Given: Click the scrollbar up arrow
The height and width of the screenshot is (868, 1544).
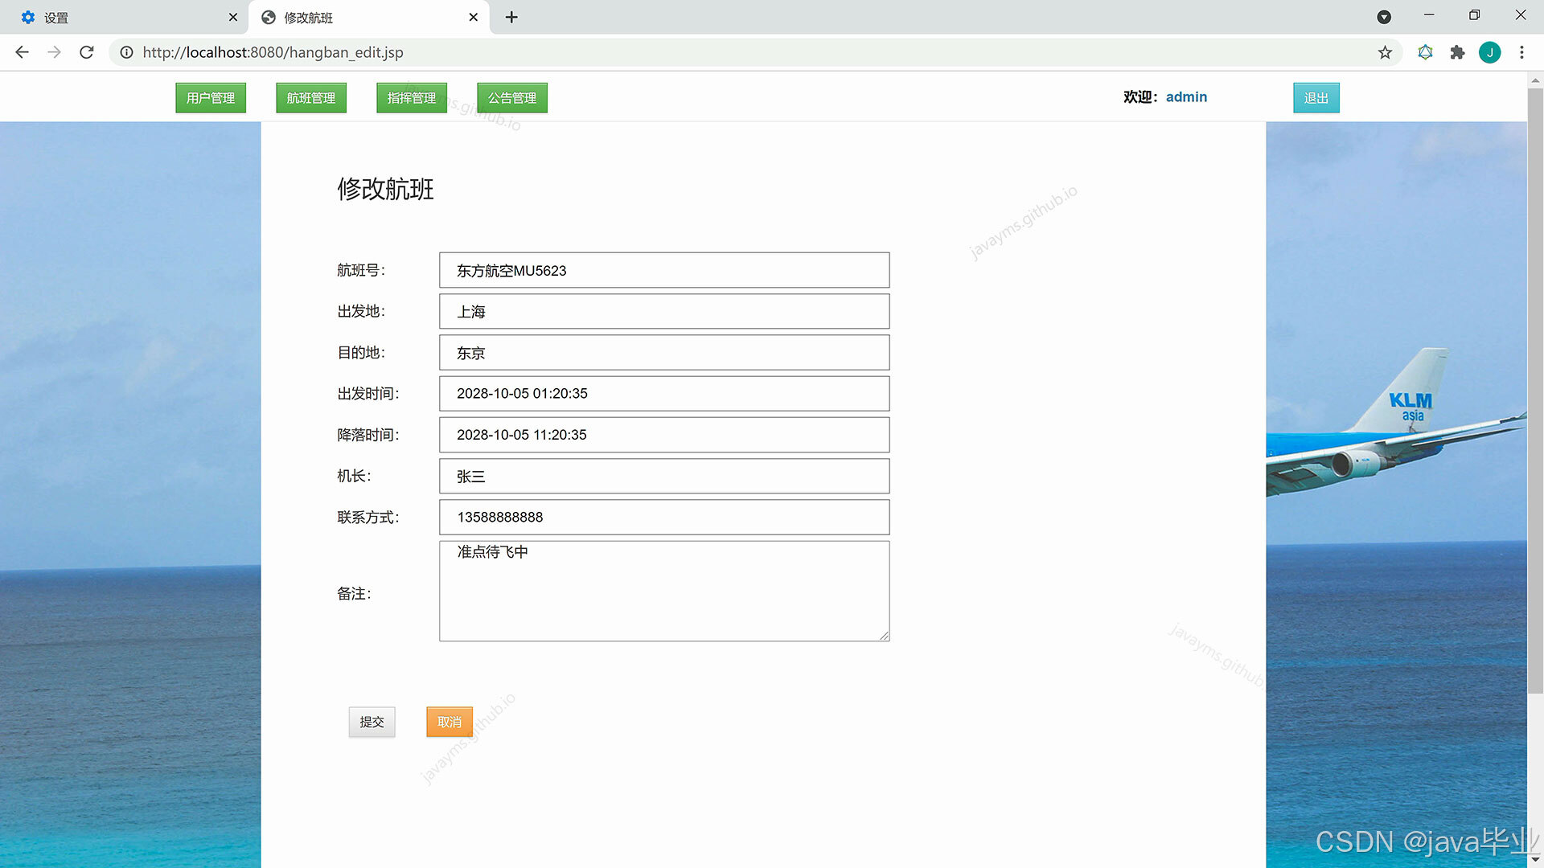Looking at the screenshot, I should [1535, 80].
